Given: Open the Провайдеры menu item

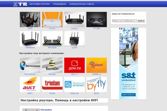Looking at the screenshot, I should [60, 4].
